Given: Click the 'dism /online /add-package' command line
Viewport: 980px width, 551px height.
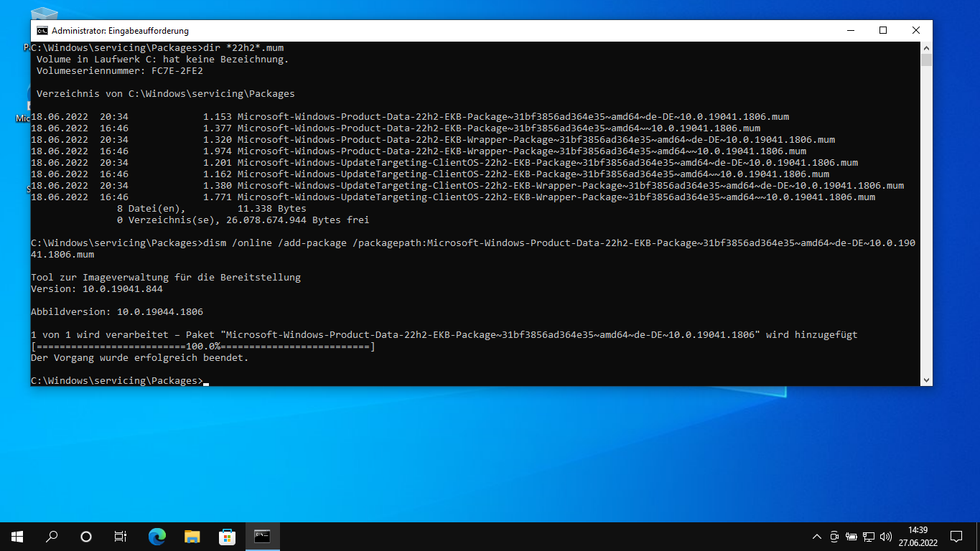Looking at the screenshot, I should (473, 248).
